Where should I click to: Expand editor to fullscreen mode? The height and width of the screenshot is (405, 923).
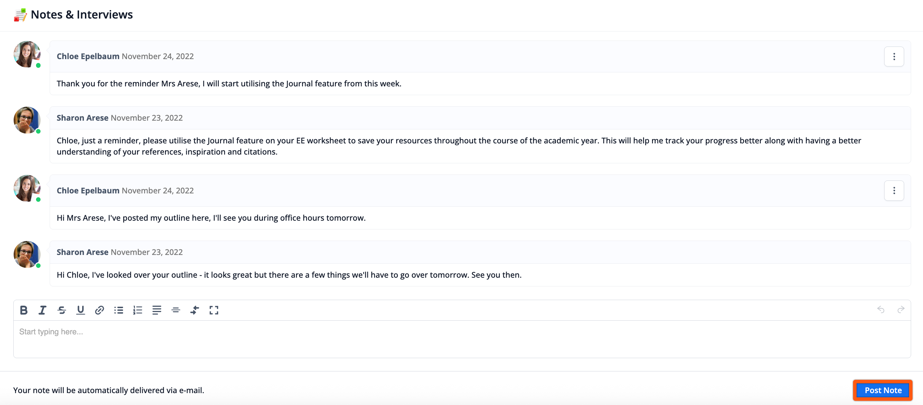pyautogui.click(x=214, y=310)
